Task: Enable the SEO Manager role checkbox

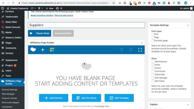Action: (153, 78)
